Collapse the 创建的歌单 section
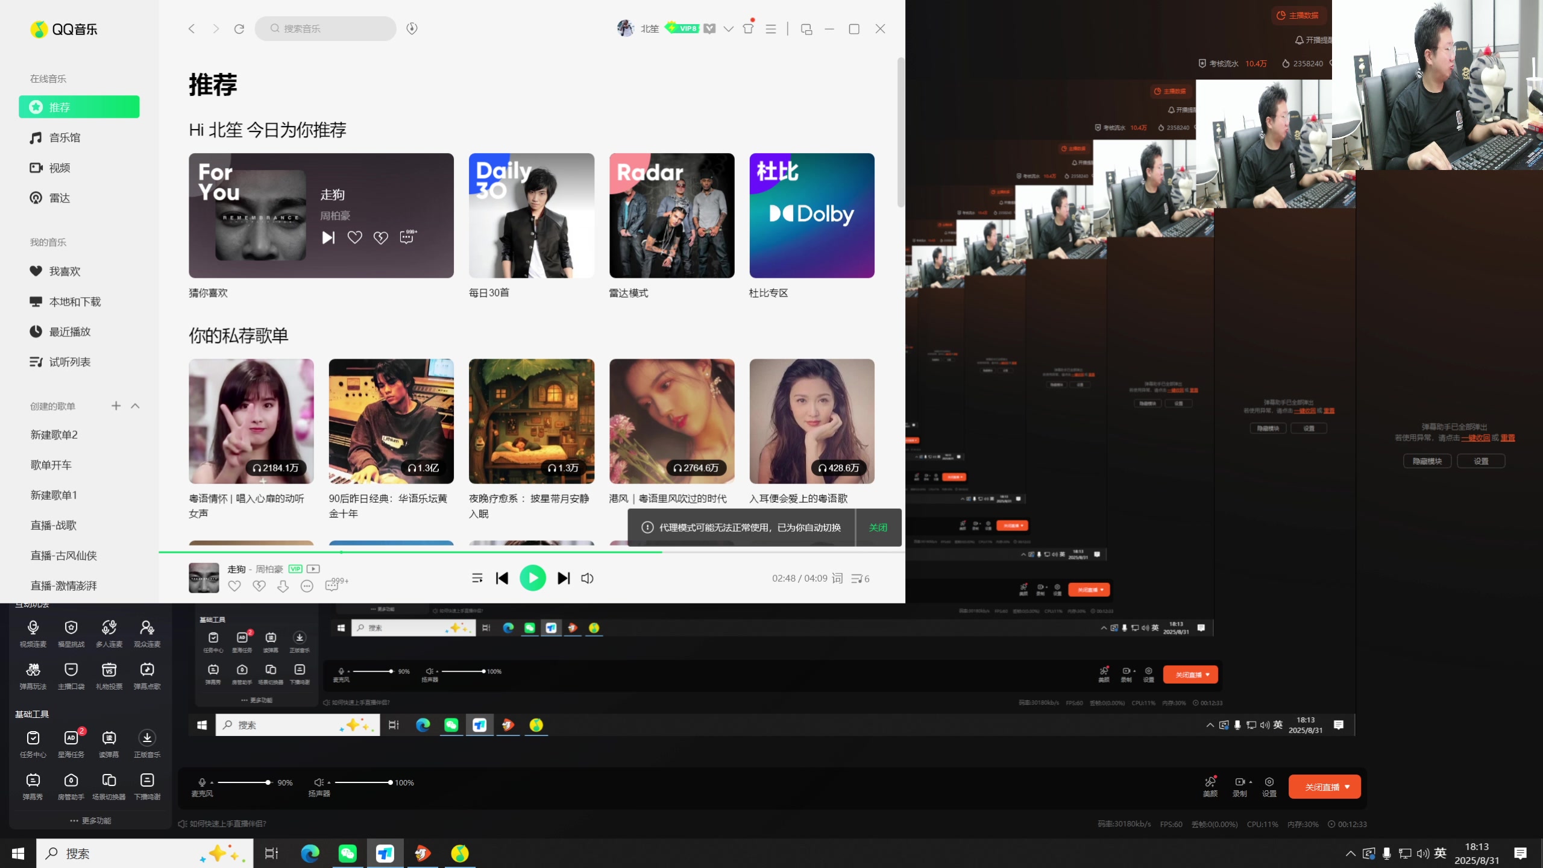 point(136,406)
